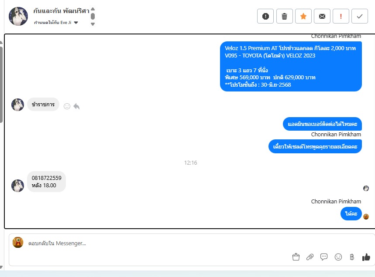Open the shopping bag icon in composer

(296, 257)
